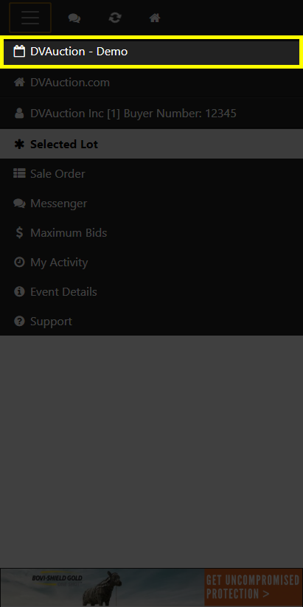The image size is (303, 607).
Task: Open DVAuction Inc buyer number entry
Action: [151, 114]
